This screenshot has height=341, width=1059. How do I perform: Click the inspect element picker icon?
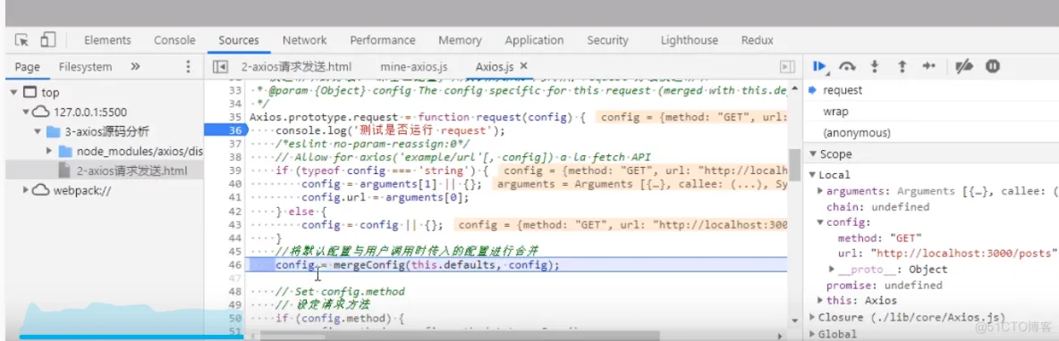tap(22, 40)
